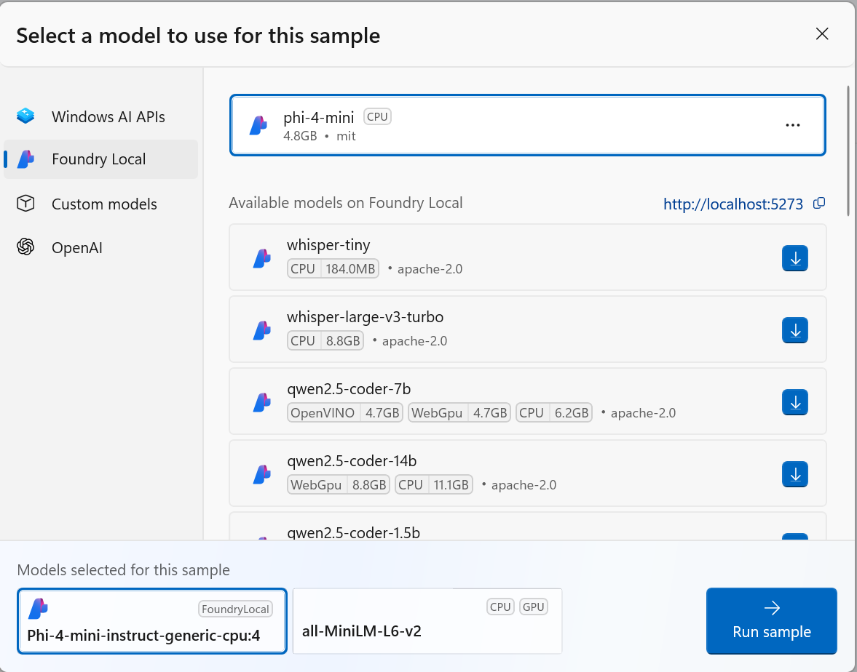Pick the OpenVINO variant of qwen2.5-coder-7b
The image size is (857, 672).
345,413
